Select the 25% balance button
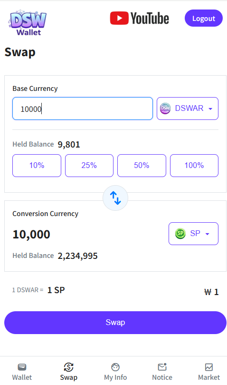The height and width of the screenshot is (385, 227). click(89, 166)
